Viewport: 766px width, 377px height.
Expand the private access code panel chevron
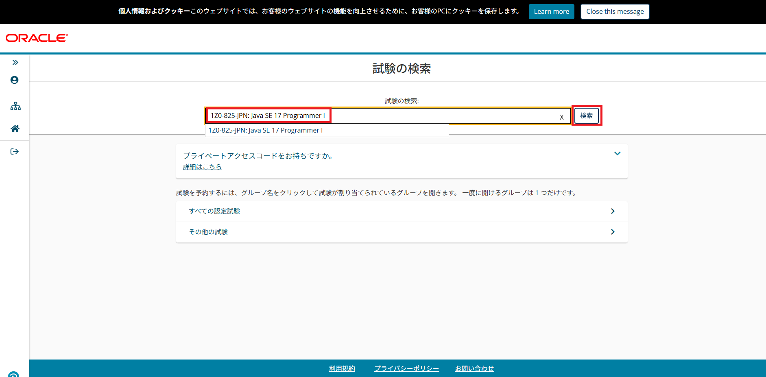[617, 153]
